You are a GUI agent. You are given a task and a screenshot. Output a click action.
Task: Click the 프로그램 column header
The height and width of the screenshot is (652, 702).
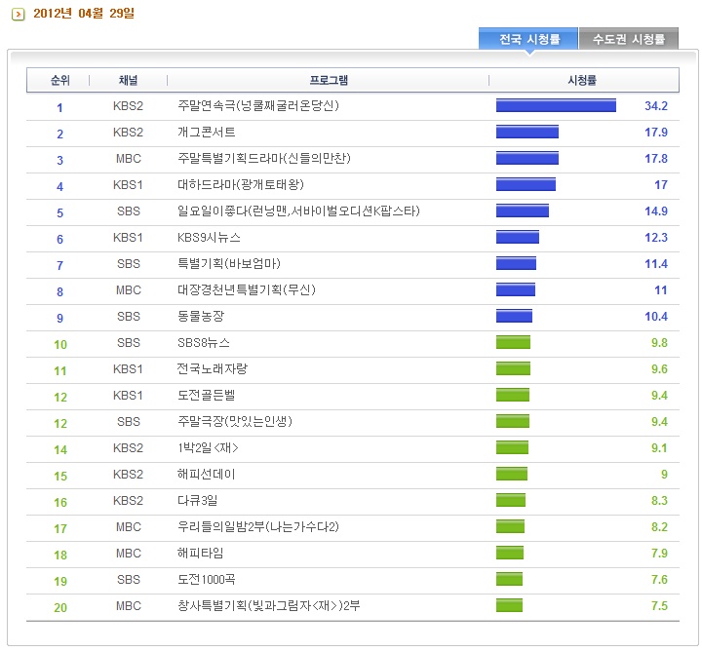pyautogui.click(x=329, y=81)
